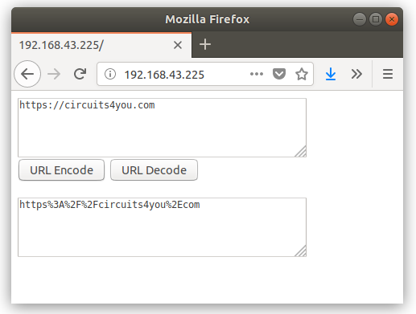416x314 pixels.
Task: Show downloads panel
Action: 331,74
